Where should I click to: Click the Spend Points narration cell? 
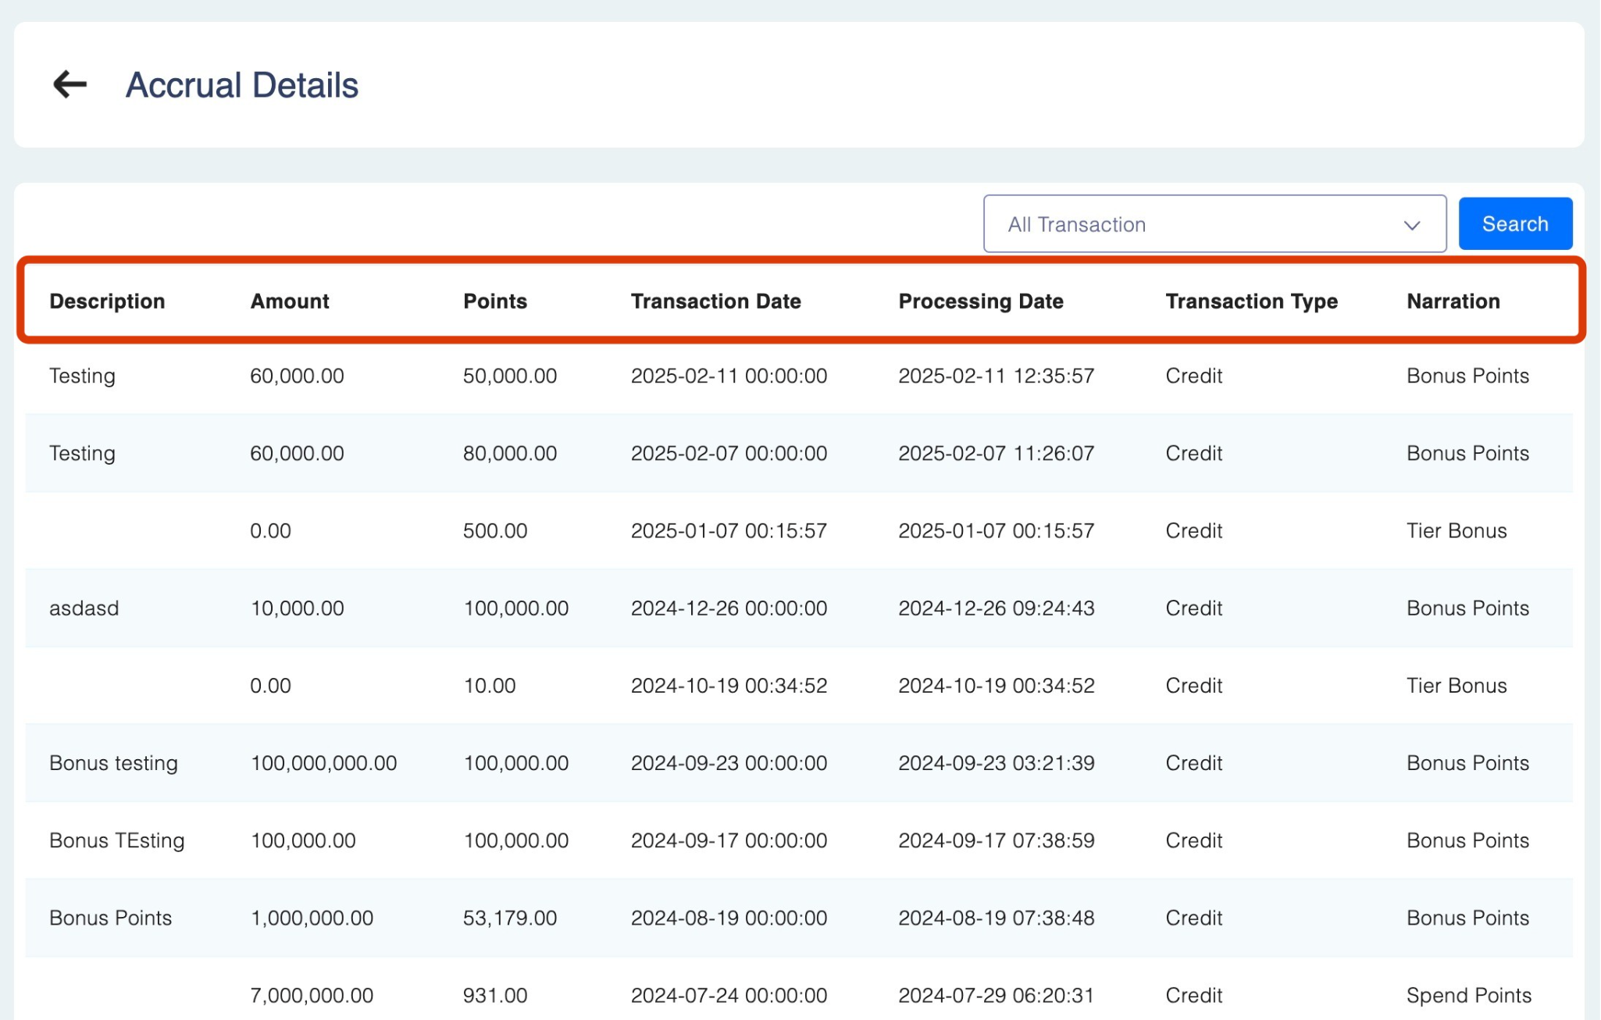(1468, 995)
